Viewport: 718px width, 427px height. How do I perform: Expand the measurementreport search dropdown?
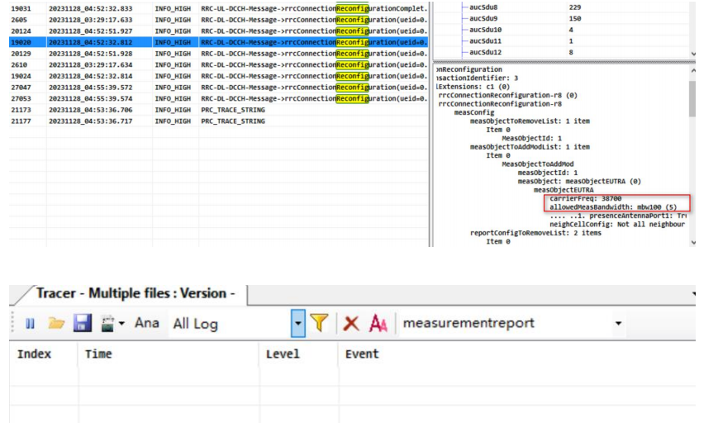[619, 324]
